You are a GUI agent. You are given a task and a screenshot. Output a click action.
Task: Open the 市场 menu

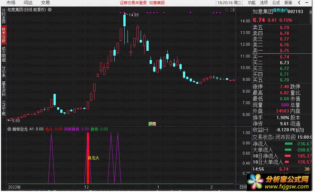point(11,3)
